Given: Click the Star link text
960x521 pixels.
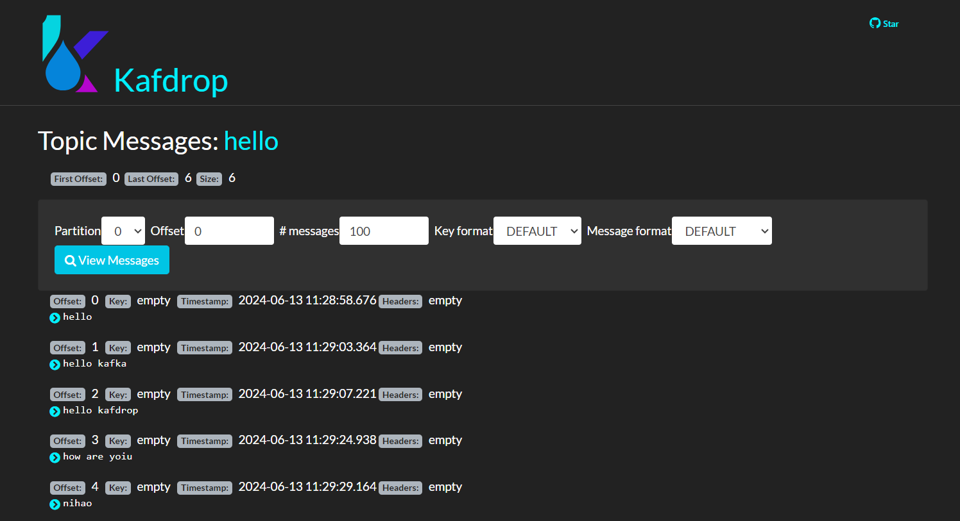Looking at the screenshot, I should (891, 24).
